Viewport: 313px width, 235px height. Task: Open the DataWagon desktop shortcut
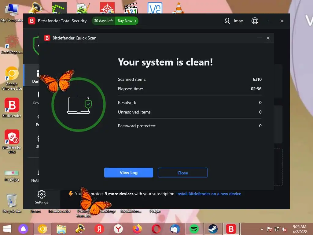coord(12,44)
